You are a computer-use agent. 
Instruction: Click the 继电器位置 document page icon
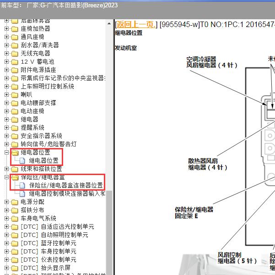pyautogui.click(x=22, y=160)
